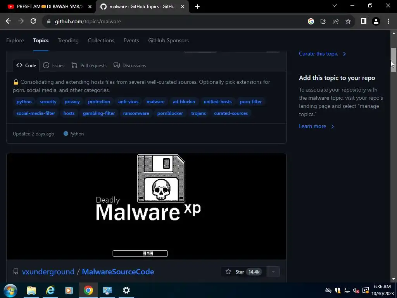
Task: Open the settings gear taskbar app
Action: pos(126,290)
